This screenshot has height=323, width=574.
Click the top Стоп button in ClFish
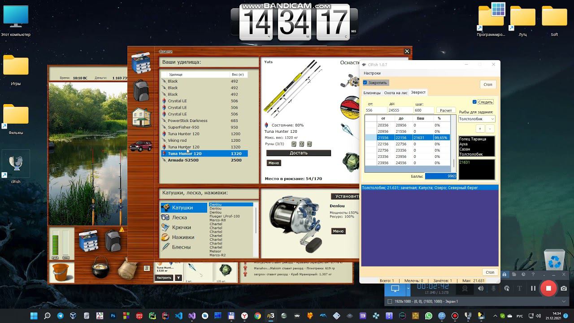488,84
